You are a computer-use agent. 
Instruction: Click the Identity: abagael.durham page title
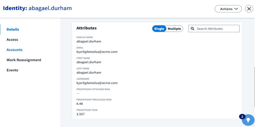point(37,8)
